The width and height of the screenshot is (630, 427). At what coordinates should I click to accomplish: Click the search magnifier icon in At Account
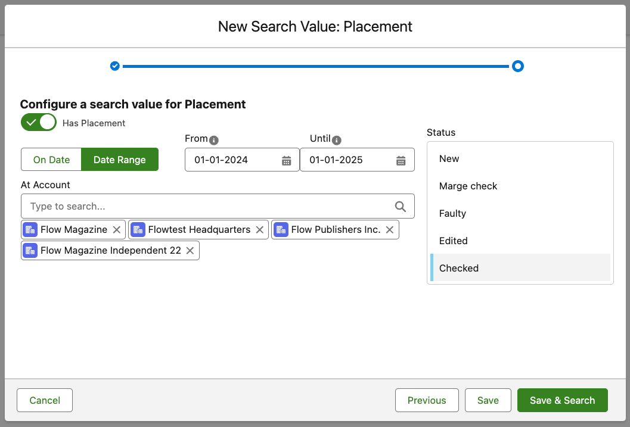pyautogui.click(x=401, y=207)
